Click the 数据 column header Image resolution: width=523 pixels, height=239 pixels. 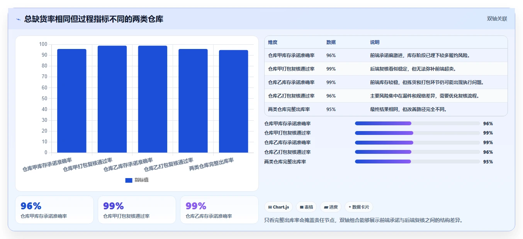(x=331, y=42)
